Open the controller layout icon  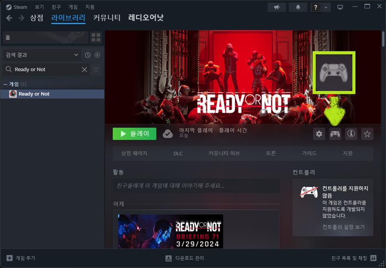coord(335,134)
